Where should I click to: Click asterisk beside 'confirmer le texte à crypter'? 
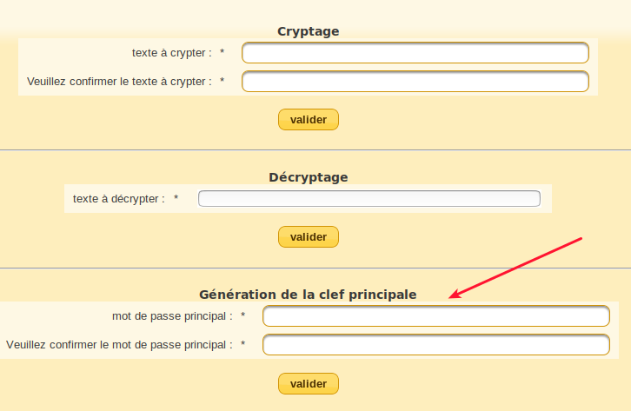point(223,82)
